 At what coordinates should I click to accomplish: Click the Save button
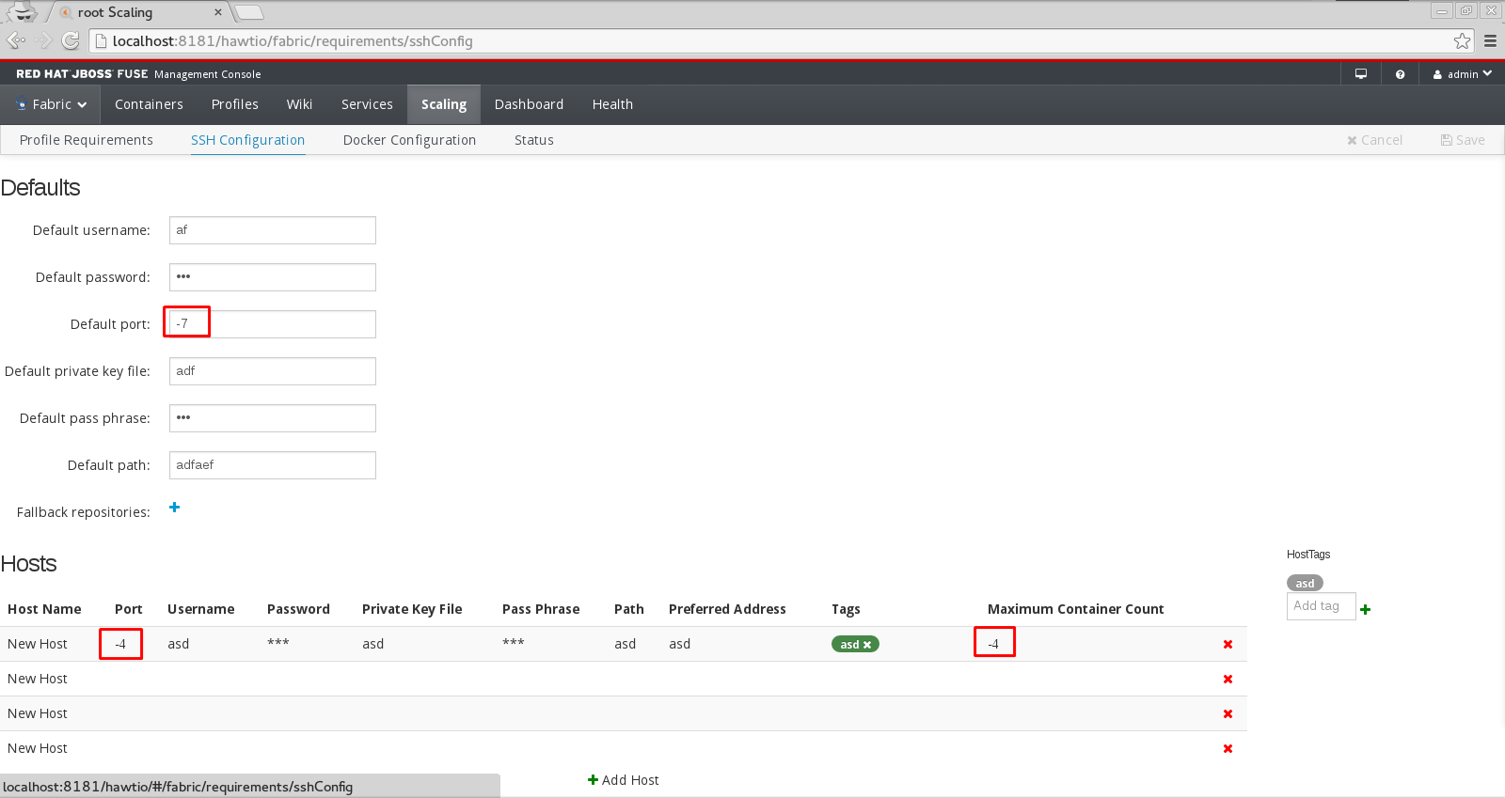[x=1463, y=140]
